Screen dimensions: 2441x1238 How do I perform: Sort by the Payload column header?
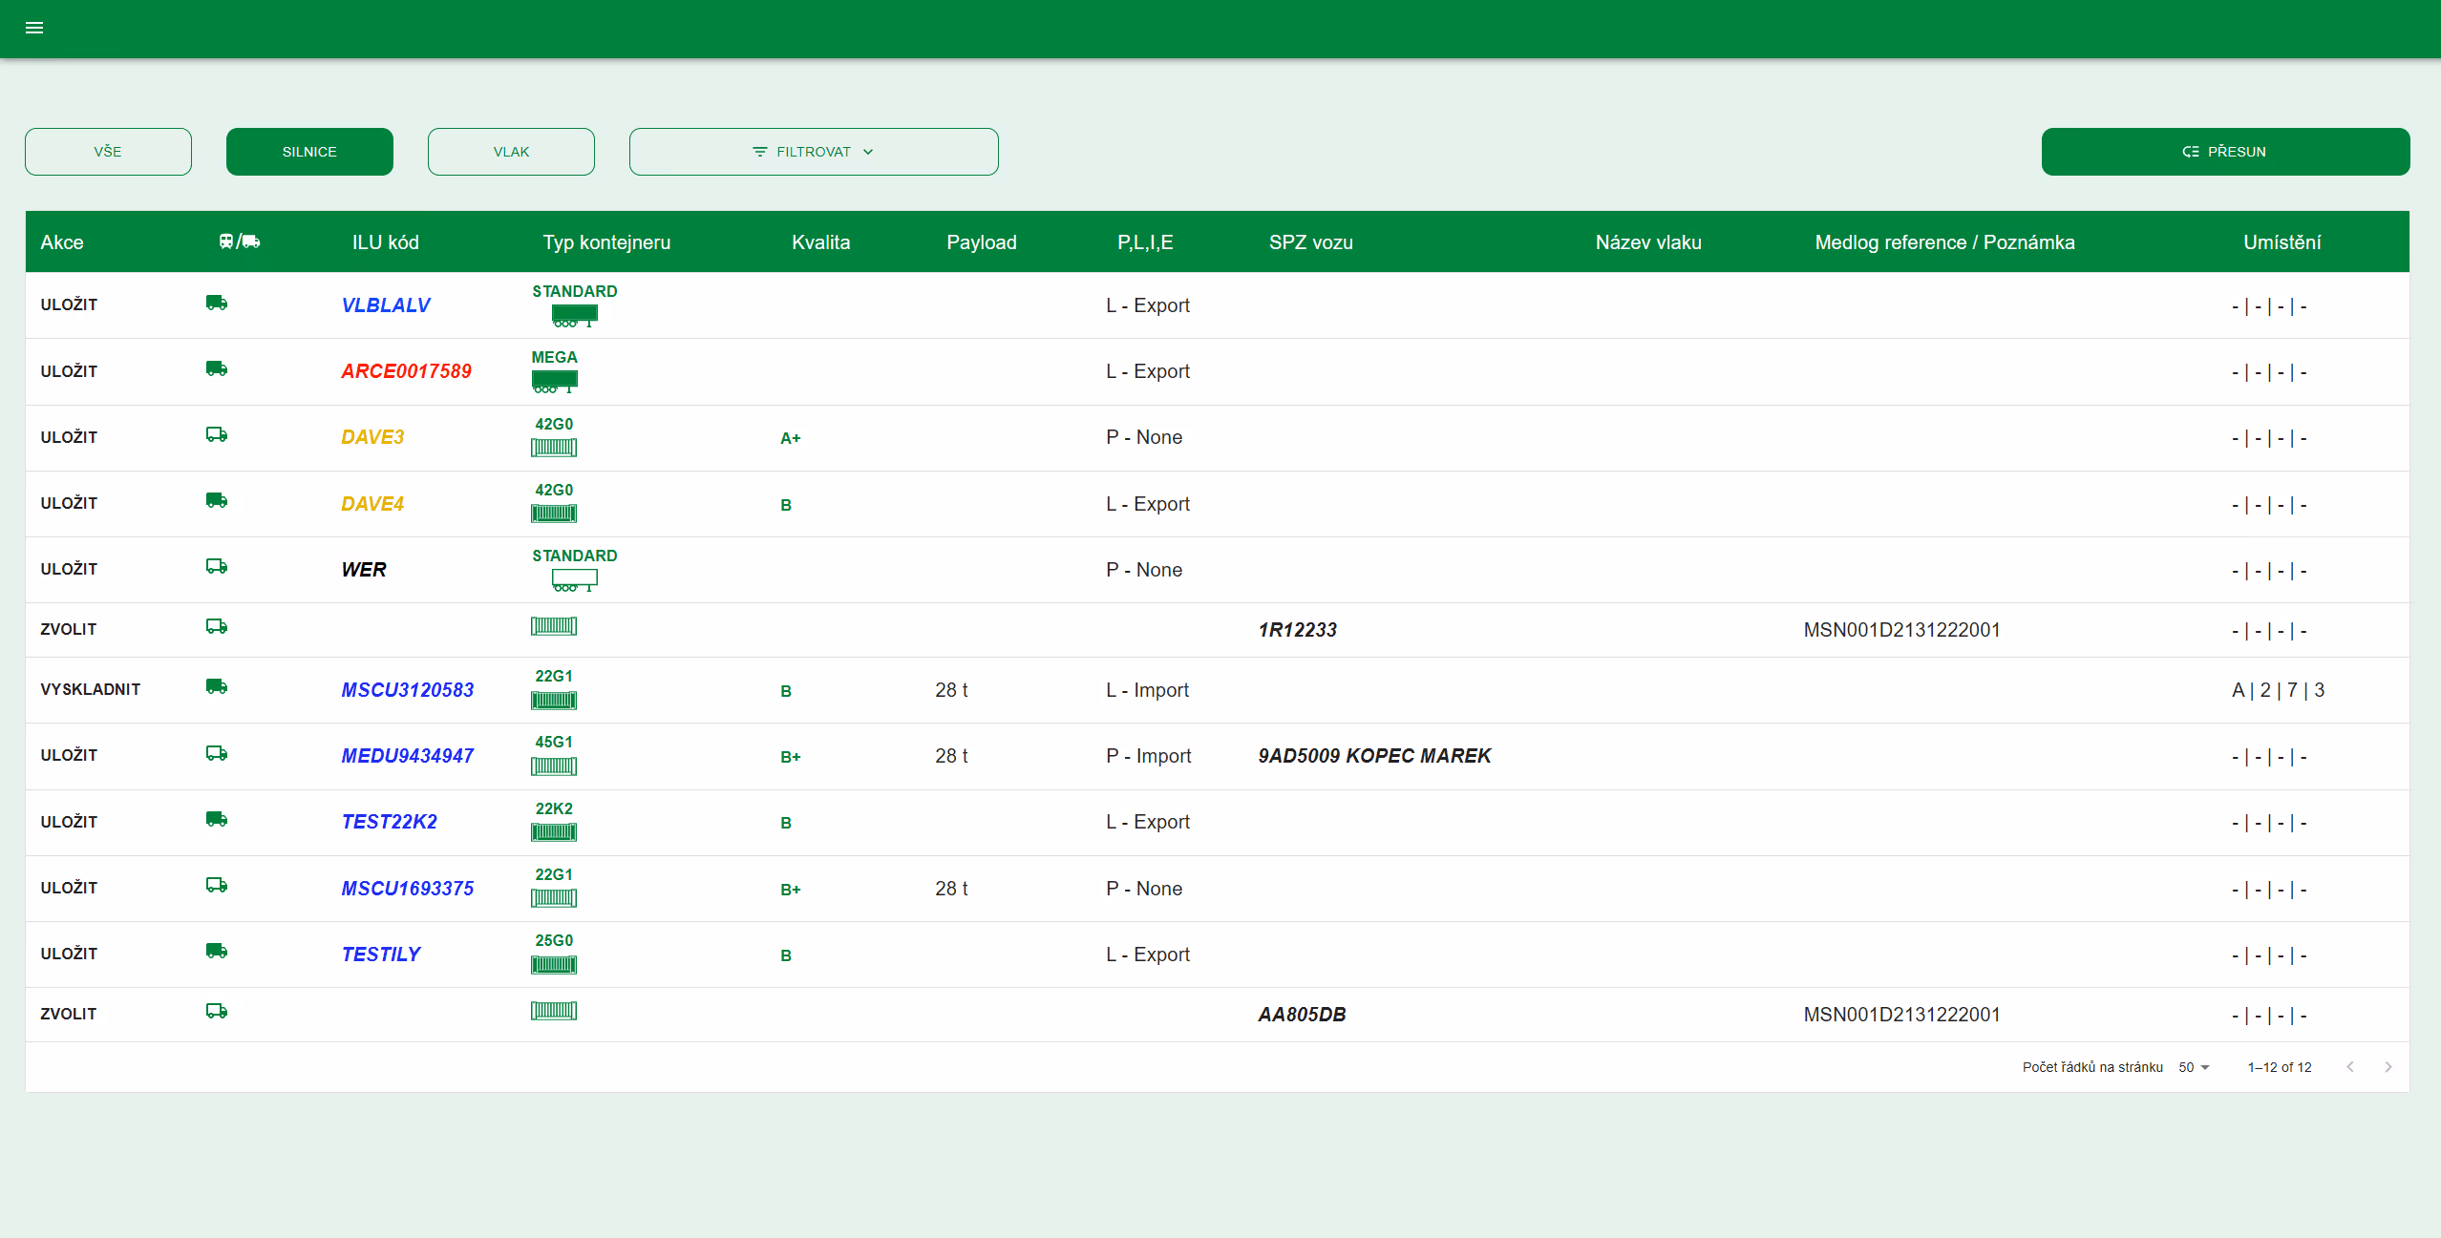point(981,242)
